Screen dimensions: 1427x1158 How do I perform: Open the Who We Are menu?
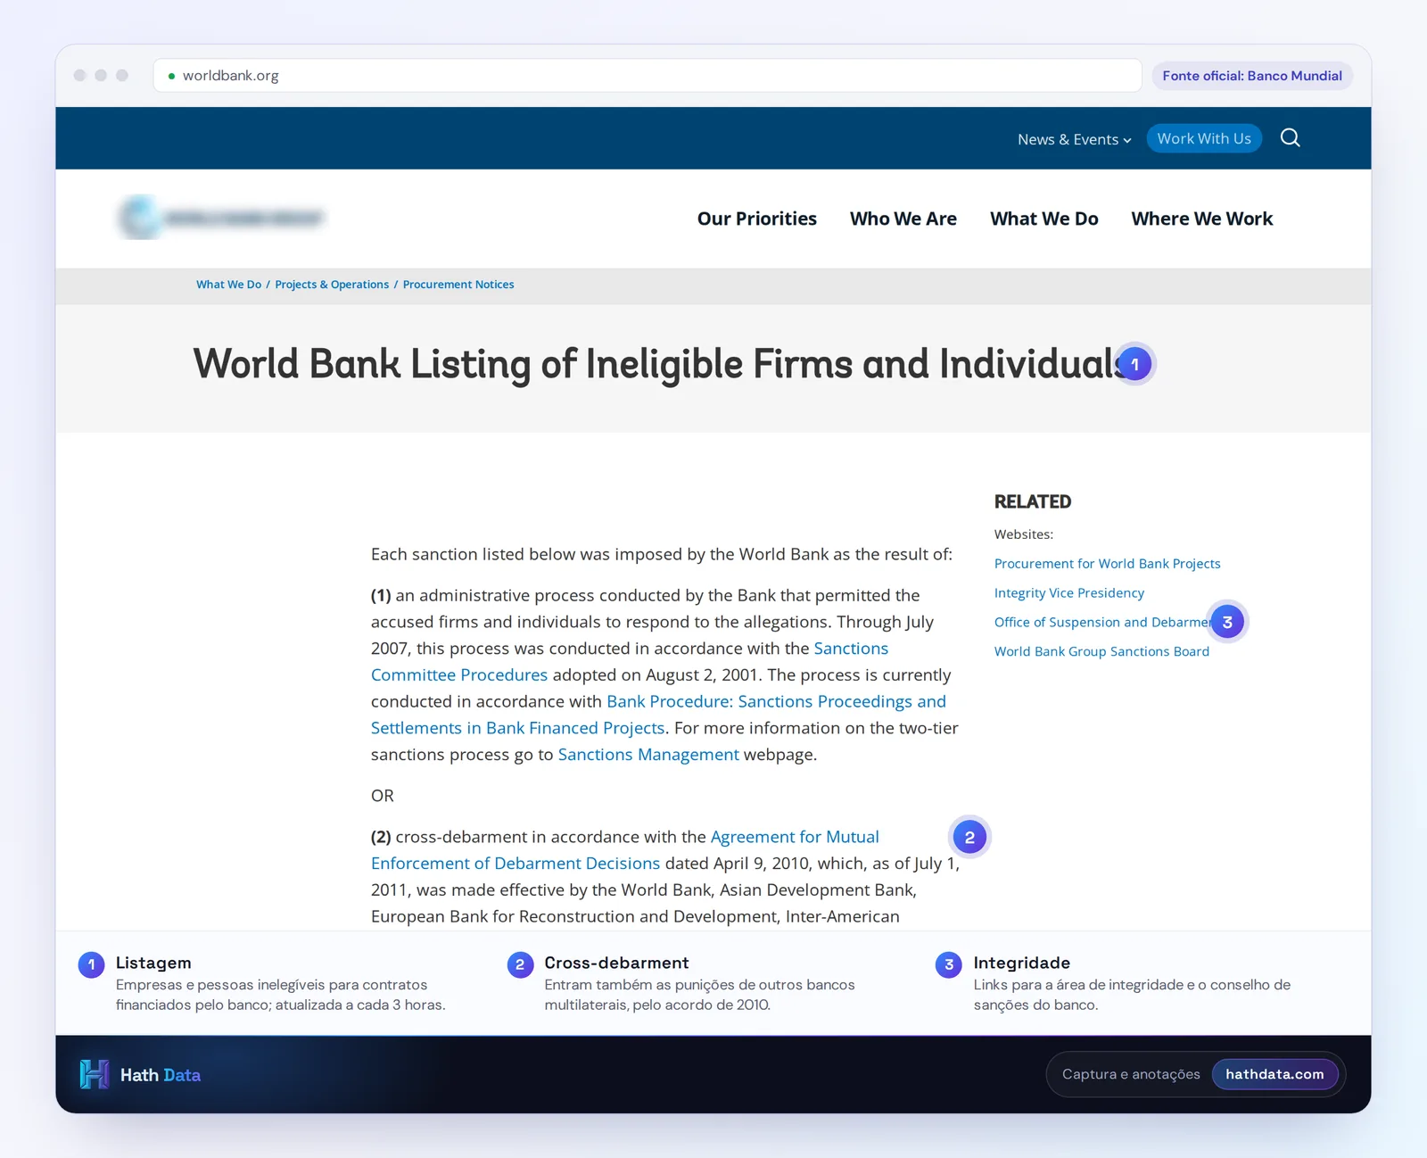click(x=903, y=219)
